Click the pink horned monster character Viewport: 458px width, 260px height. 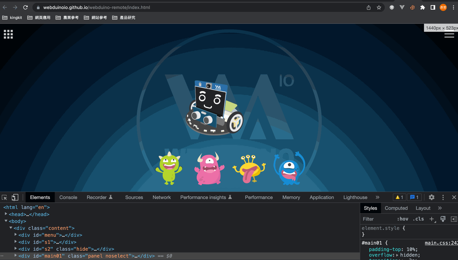coord(209,169)
